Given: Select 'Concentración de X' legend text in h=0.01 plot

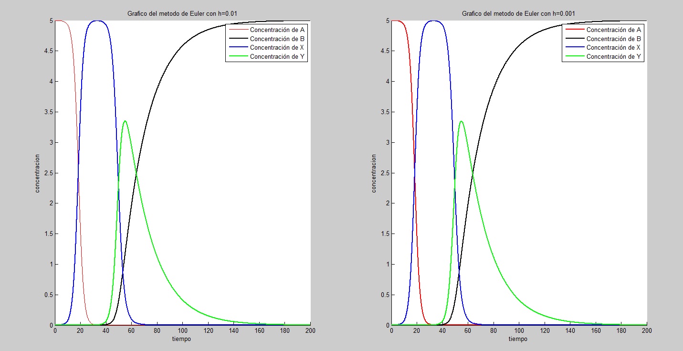Looking at the screenshot, I should tap(277, 48).
